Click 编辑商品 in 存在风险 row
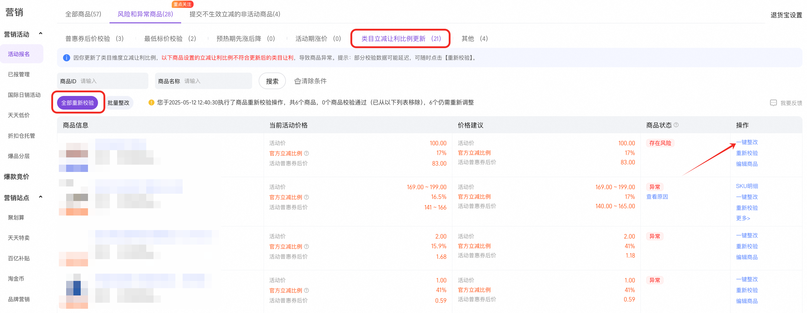Screen dimensions: 807x313 (747, 164)
